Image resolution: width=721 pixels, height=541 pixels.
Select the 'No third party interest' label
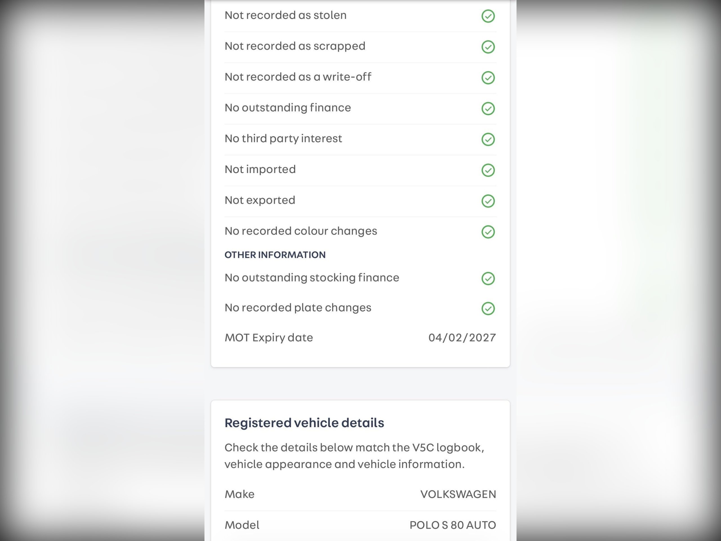tap(283, 139)
